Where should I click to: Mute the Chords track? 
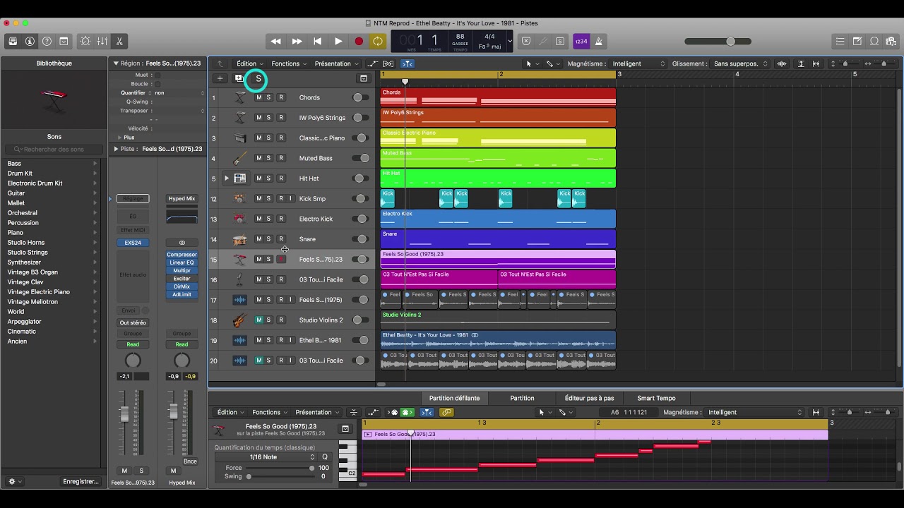(258, 97)
